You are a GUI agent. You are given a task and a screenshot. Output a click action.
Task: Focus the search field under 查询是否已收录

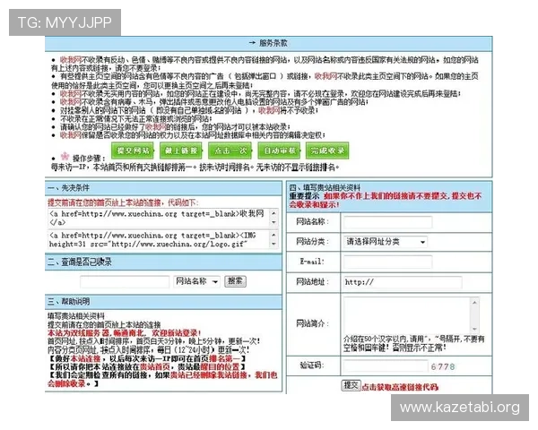(125, 281)
